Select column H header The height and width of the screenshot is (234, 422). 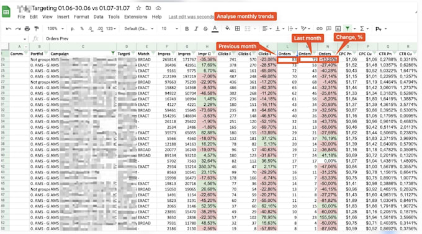pyautogui.click(x=207, y=46)
